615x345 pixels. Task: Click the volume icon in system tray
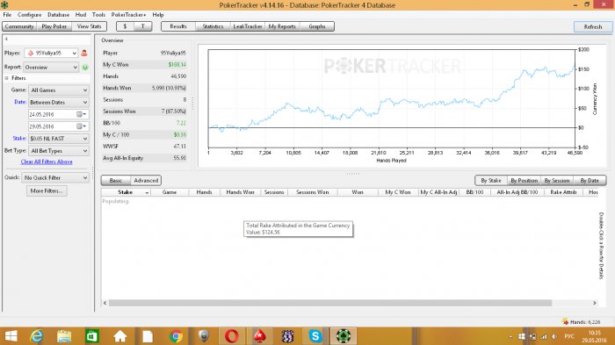[553, 336]
